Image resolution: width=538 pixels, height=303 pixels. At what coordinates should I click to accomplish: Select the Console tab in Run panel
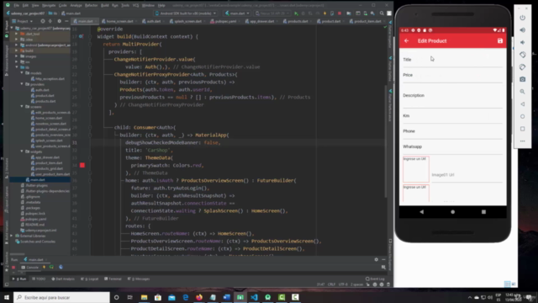pyautogui.click(x=30, y=268)
